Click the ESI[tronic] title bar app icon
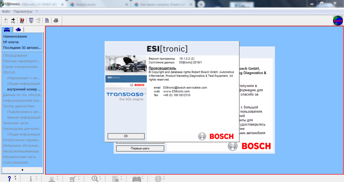Screen dimensions: 344x182 coord(3,4)
